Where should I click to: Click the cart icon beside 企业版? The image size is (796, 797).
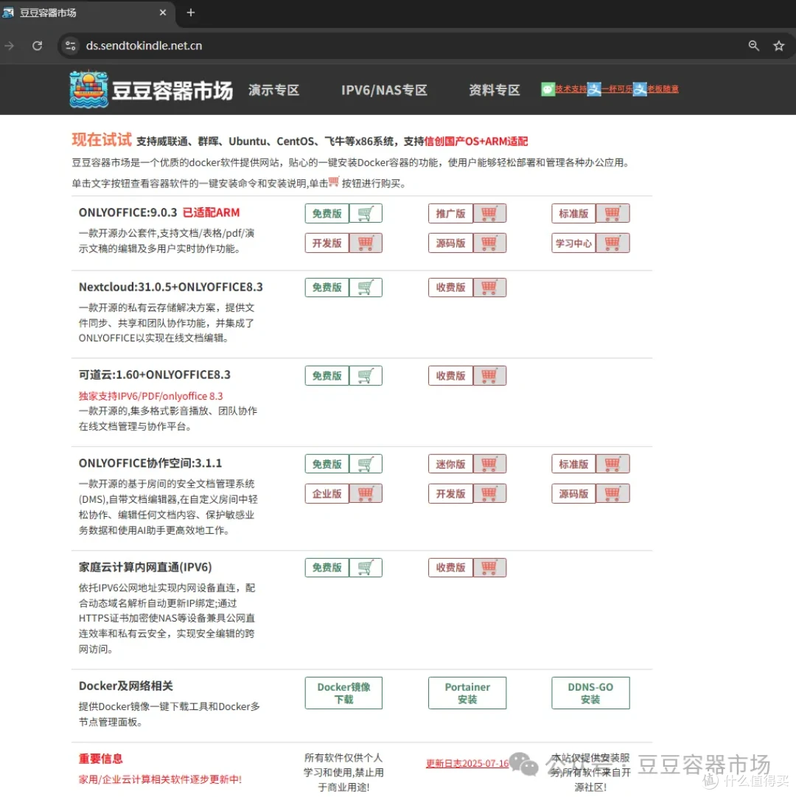click(366, 493)
